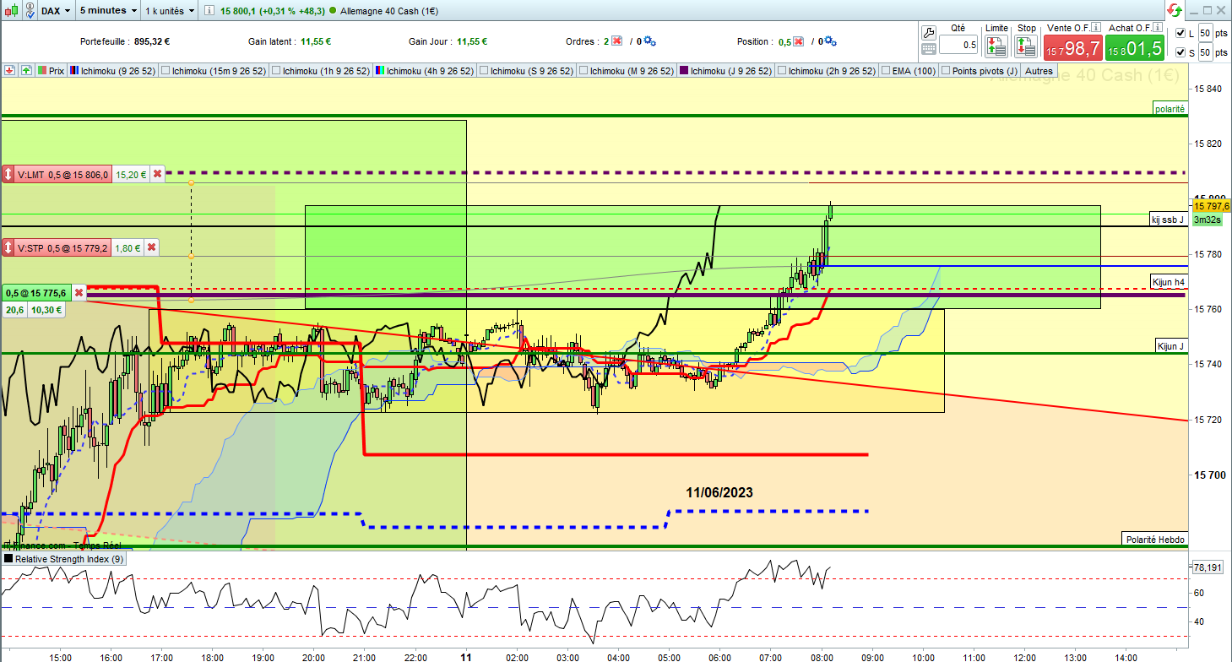Click the Limite order icon
The image size is (1232, 662).
click(x=996, y=46)
